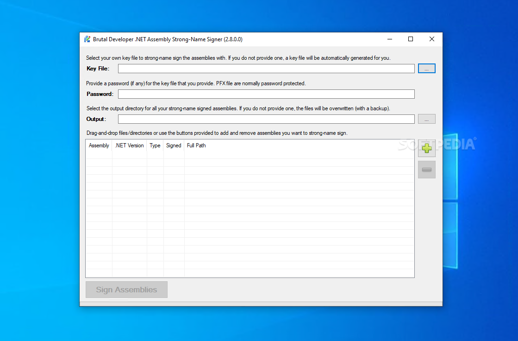The image size is (518, 341).
Task: Focus the Key File input field
Action: [266, 69]
